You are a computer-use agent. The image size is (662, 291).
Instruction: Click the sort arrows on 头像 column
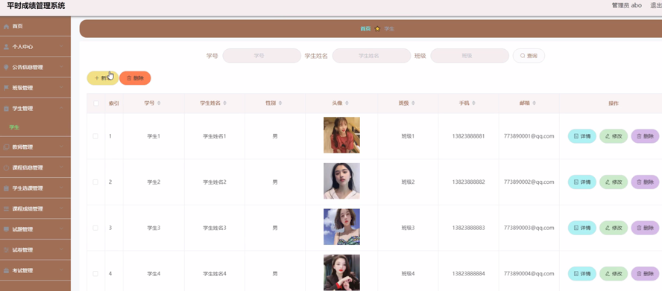point(347,103)
